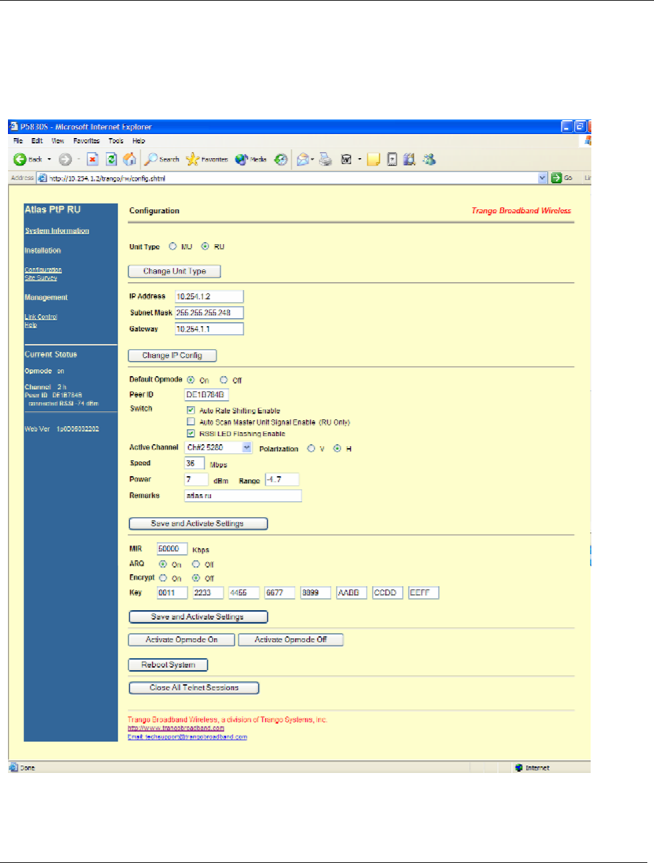Select the MU unit type radio button

(173, 246)
